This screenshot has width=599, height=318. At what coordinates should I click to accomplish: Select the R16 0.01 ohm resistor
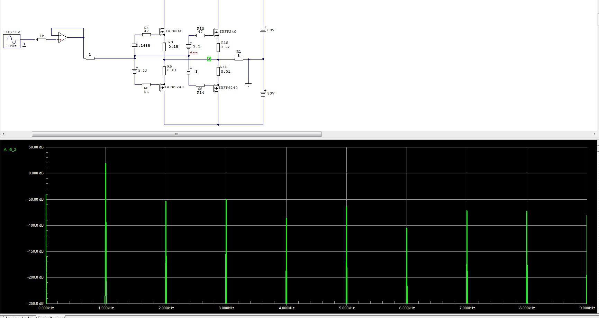point(218,71)
